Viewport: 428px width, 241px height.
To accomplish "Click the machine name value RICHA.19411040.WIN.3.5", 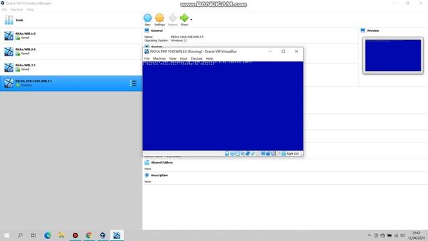I will 187,37.
